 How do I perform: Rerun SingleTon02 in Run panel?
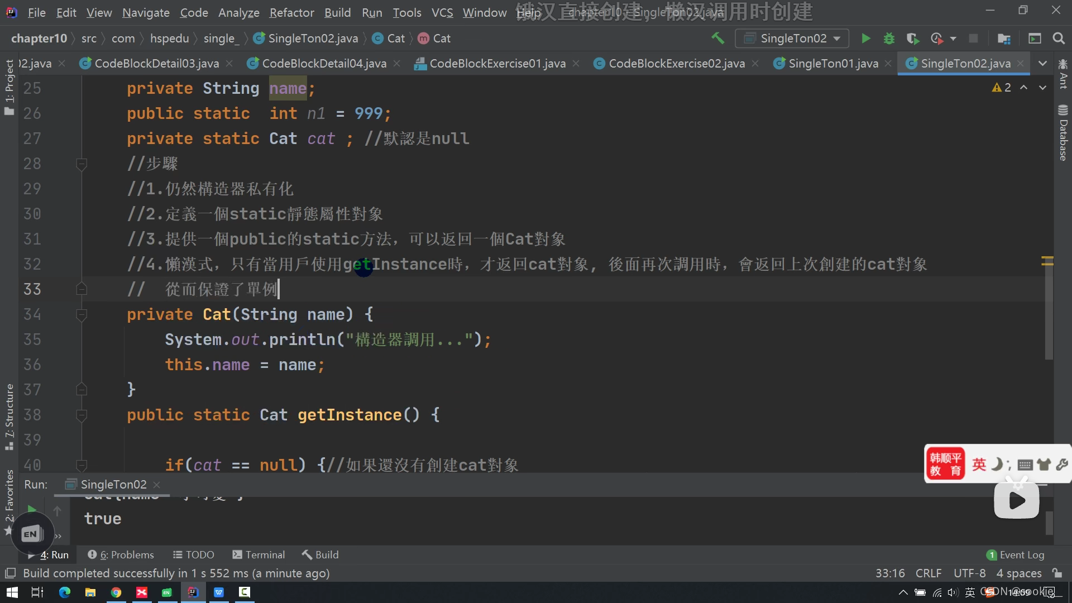click(x=31, y=509)
